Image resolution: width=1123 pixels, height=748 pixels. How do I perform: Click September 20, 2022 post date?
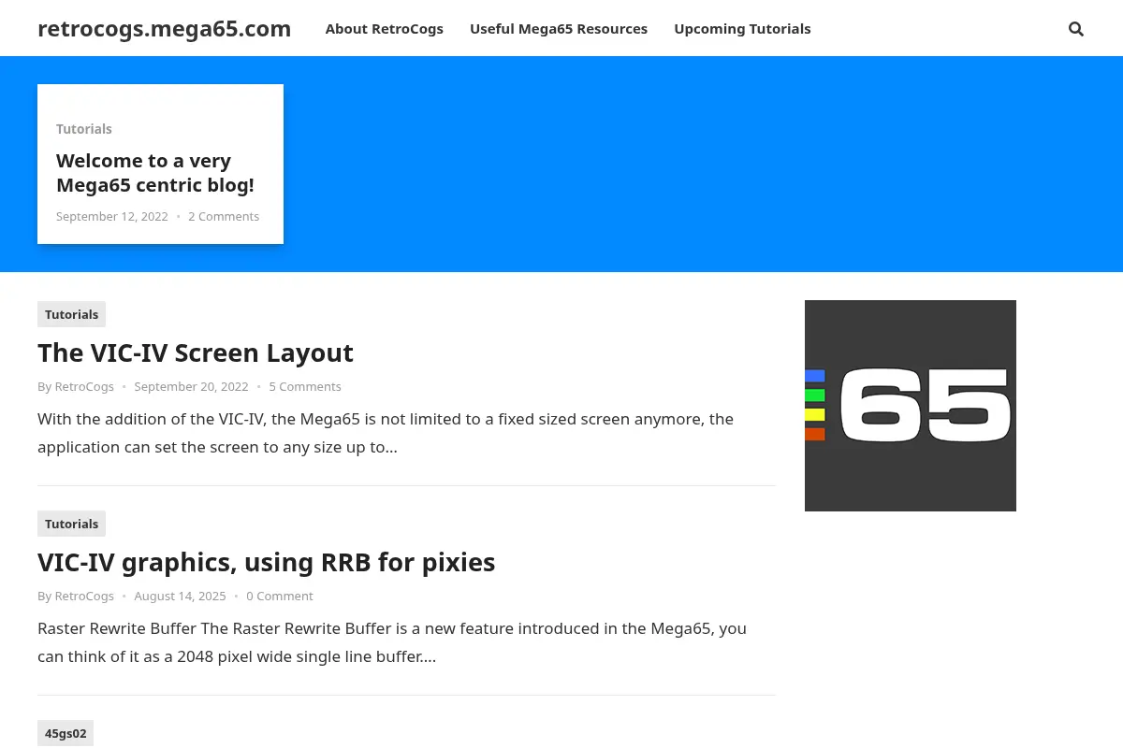[x=191, y=387]
